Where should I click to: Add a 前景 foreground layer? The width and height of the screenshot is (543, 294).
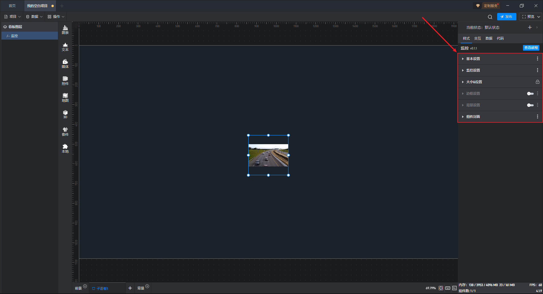(x=85, y=286)
